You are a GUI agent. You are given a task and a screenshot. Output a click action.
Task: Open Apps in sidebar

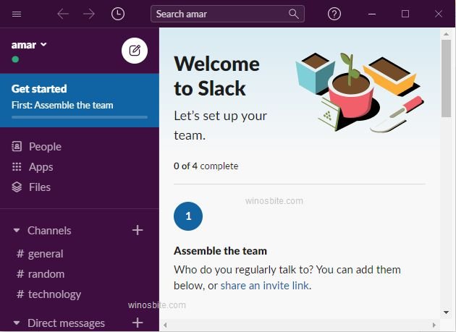click(41, 167)
